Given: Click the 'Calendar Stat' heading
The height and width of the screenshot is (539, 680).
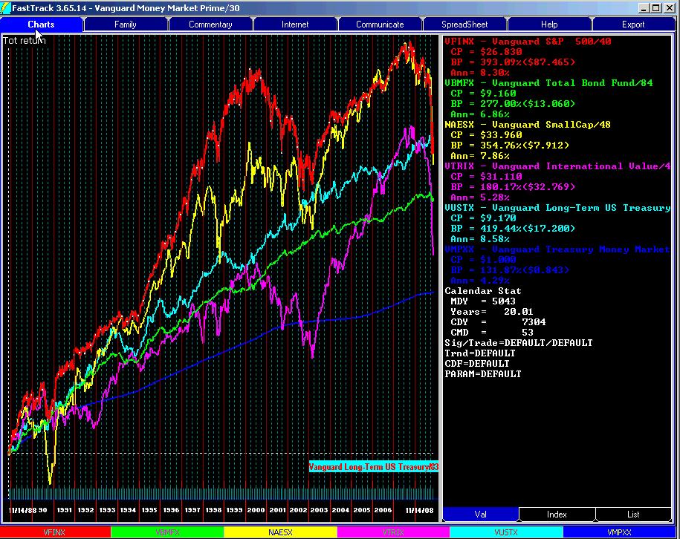Looking at the screenshot, I should (x=483, y=291).
